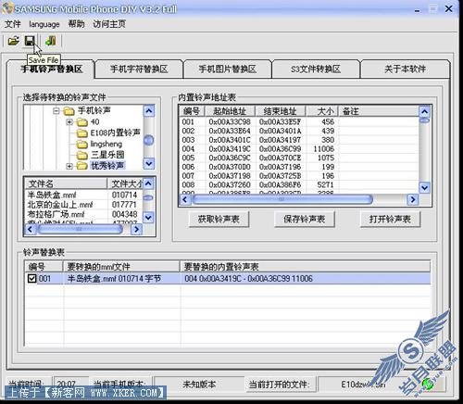The height and width of the screenshot is (404, 463).
Task: Click the 未知版本 status field
Action: pyautogui.click(x=199, y=385)
